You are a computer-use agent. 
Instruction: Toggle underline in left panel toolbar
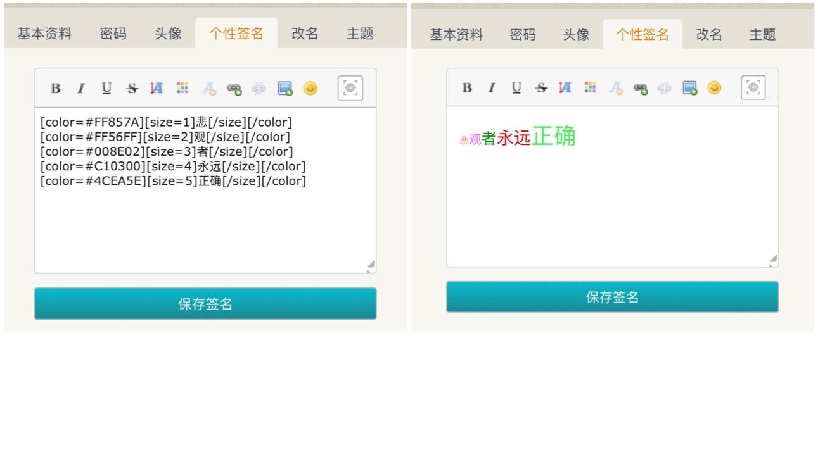[106, 89]
